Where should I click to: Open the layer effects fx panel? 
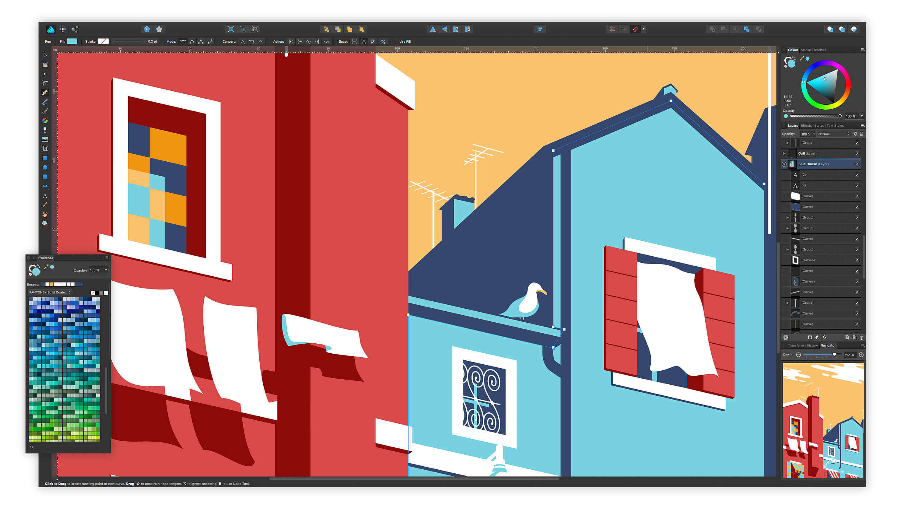pyautogui.click(x=825, y=337)
